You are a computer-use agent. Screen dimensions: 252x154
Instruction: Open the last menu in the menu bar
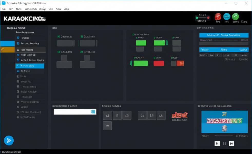(x=66, y=9)
